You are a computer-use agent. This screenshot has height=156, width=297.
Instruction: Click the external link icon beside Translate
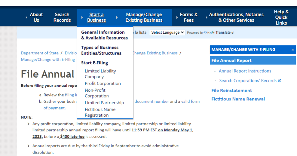233,33
